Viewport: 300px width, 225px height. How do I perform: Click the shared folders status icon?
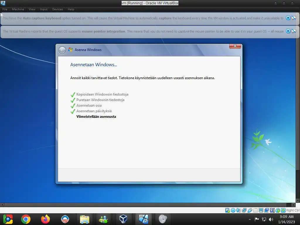point(255,210)
